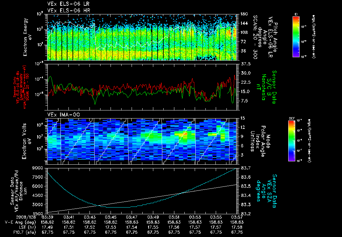Viewport: 342px width, 237px height.
Task: Click the LST value 17.56
Action: pyautogui.click(x=174, y=227)
